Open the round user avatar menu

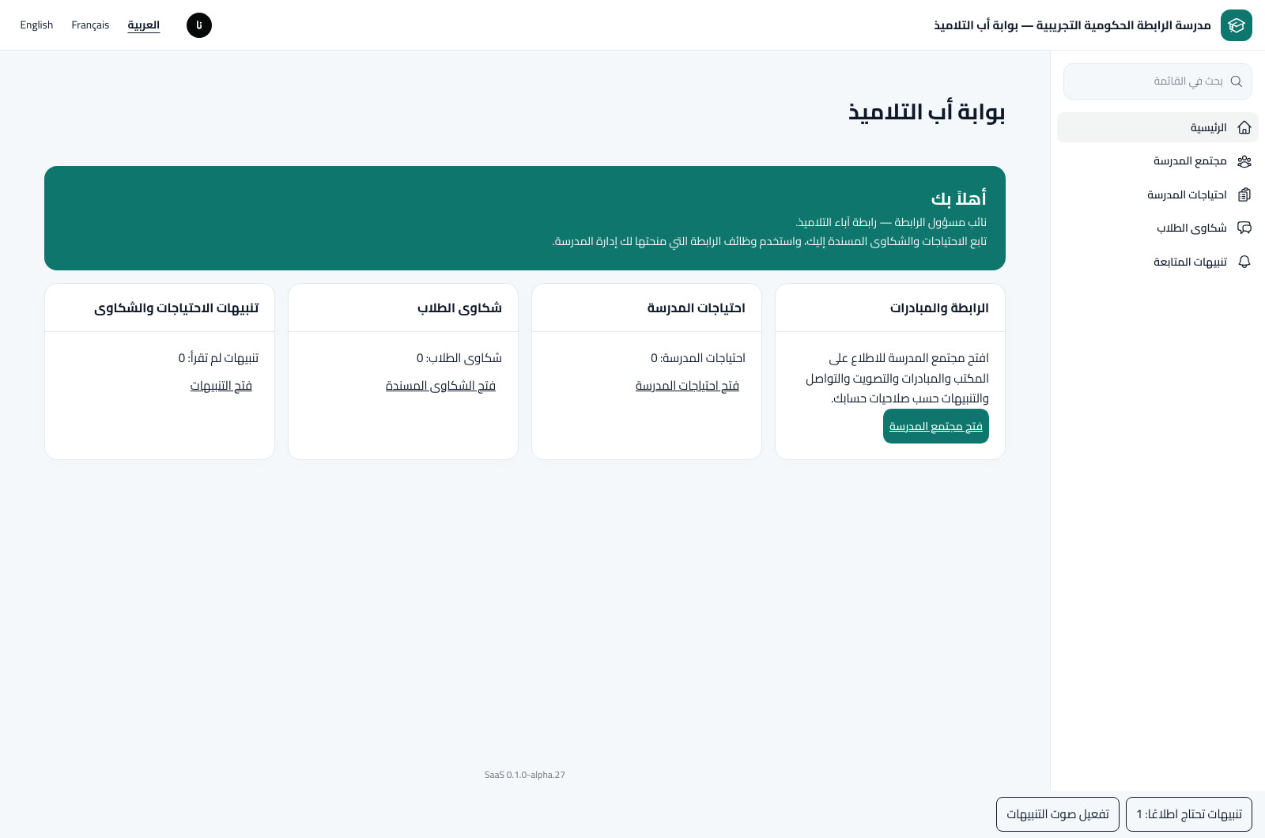point(199,25)
